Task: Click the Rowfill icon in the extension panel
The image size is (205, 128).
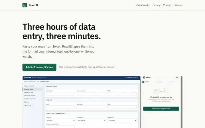Action: pos(144,77)
